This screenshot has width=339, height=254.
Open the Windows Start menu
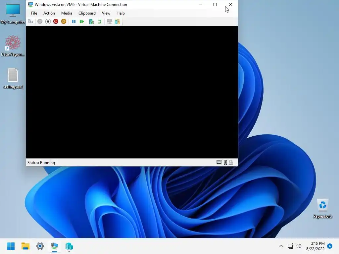tap(11, 246)
